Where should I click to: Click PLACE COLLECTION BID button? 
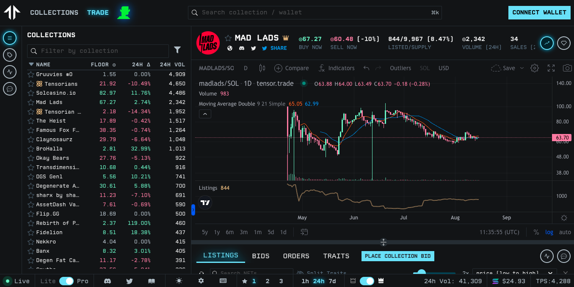[397, 256]
